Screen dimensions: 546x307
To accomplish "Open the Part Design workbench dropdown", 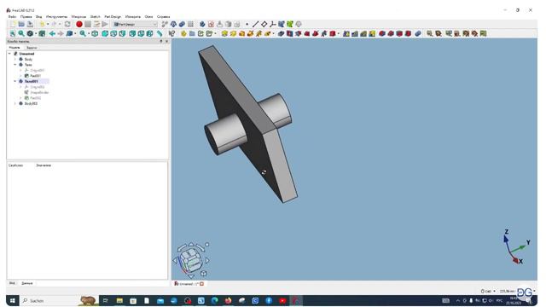I will [x=135, y=24].
